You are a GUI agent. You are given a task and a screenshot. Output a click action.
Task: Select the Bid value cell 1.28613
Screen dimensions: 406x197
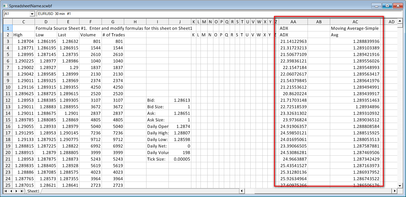[x=180, y=100]
